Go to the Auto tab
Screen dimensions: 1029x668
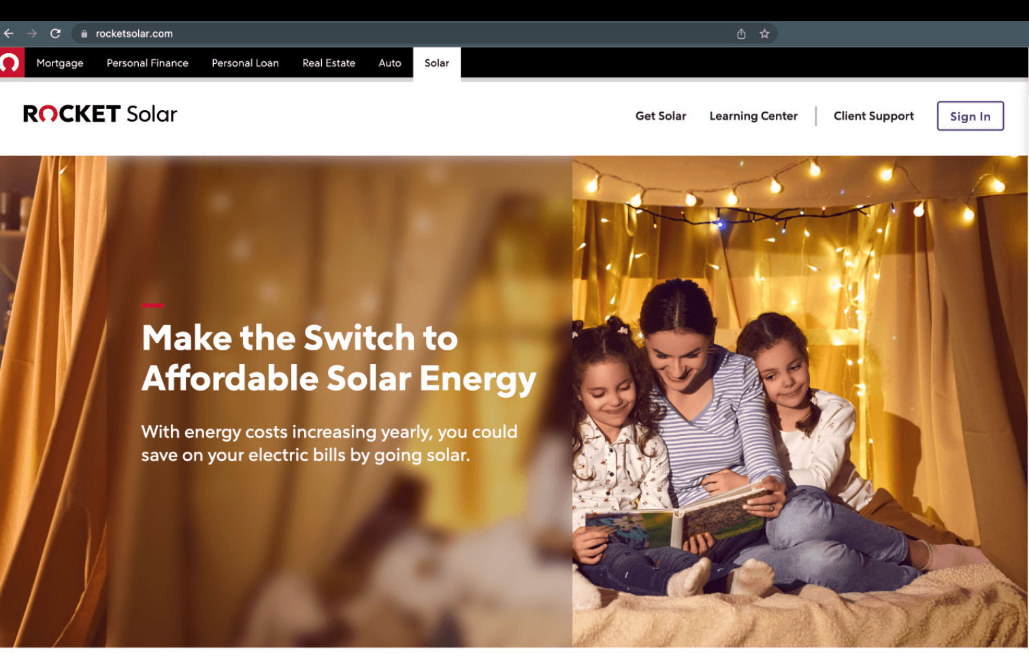390,63
